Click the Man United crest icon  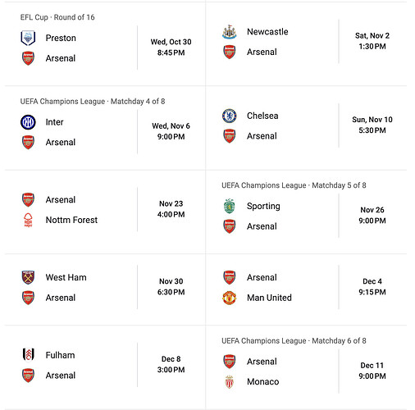230,298
